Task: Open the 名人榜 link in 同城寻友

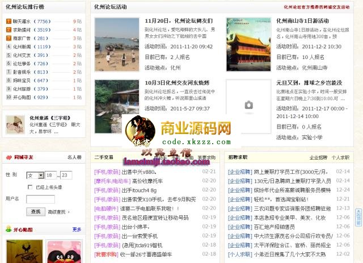Action: click(x=74, y=157)
